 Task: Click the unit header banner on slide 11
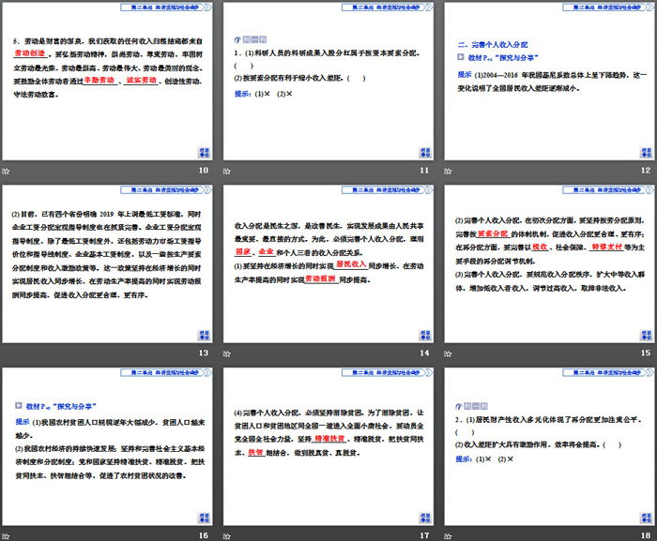point(387,8)
